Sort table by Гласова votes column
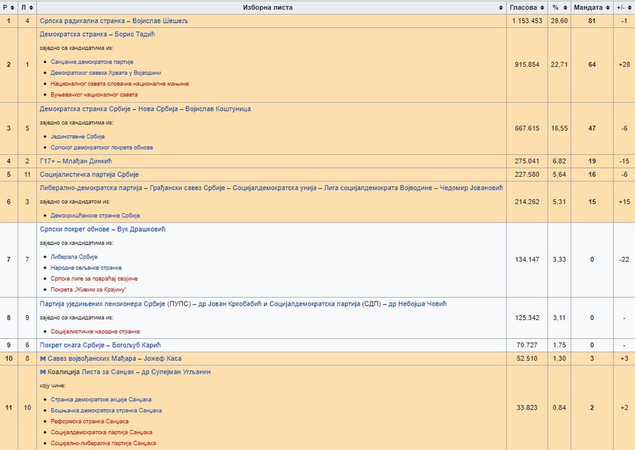The image size is (635, 450). tap(527, 7)
